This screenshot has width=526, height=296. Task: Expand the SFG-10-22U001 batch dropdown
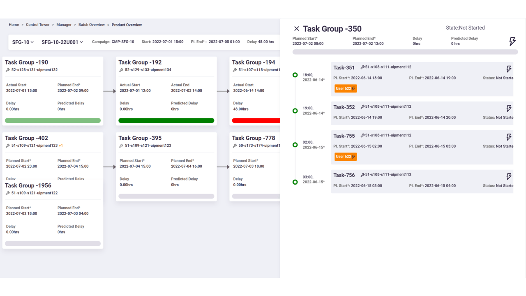point(62,42)
